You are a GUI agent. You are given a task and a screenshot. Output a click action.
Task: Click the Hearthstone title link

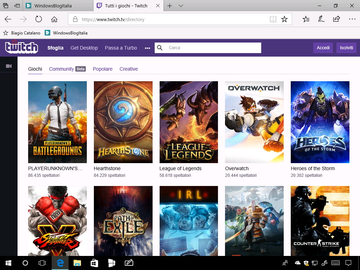click(107, 168)
